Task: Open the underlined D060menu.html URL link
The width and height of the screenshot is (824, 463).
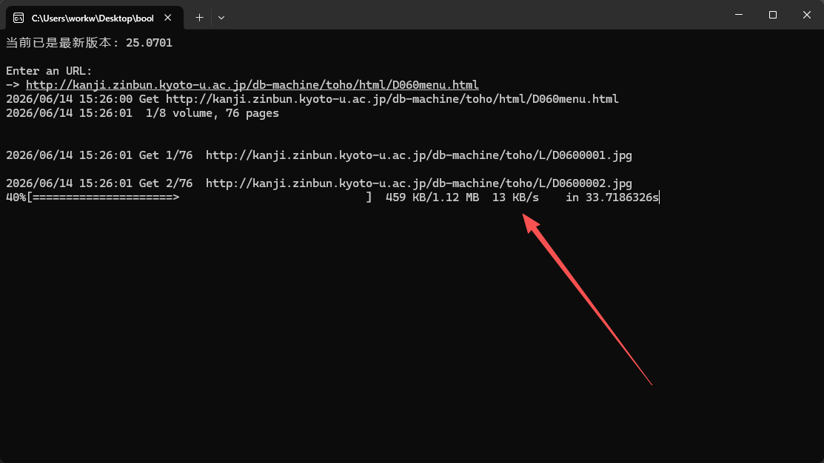Action: point(252,84)
